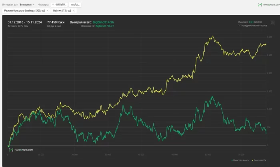Click the green legend color dot
This screenshot has width=280, height=167.
point(232,160)
